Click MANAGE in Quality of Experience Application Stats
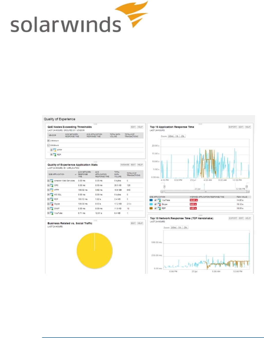264x338 pixels. (x=125, y=165)
